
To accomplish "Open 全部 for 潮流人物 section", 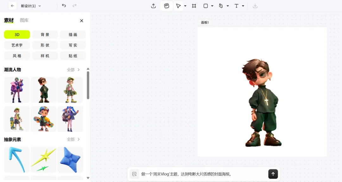I will point(73,70).
